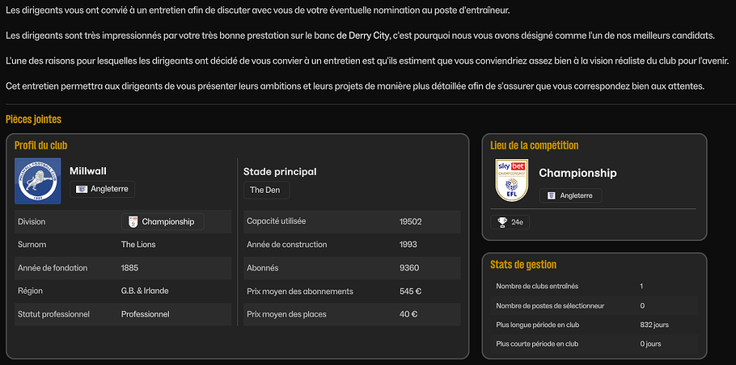Open the Championship competition title
The width and height of the screenshot is (736, 365).
pos(577,173)
